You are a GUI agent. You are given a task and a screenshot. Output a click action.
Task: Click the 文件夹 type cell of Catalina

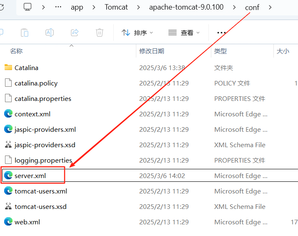click(x=223, y=68)
